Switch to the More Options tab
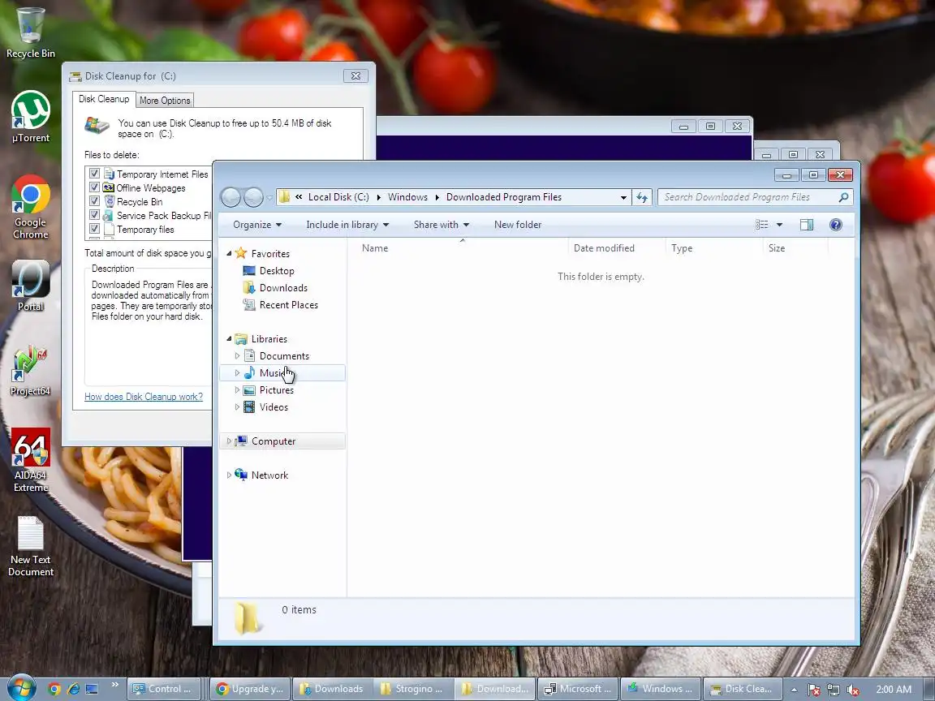 pos(165,100)
